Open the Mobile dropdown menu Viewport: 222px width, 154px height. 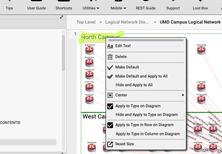click(119, 8)
